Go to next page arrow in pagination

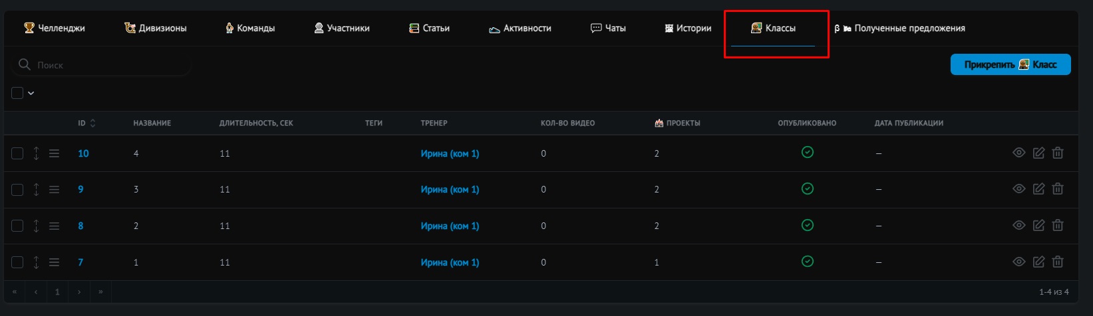point(79,291)
